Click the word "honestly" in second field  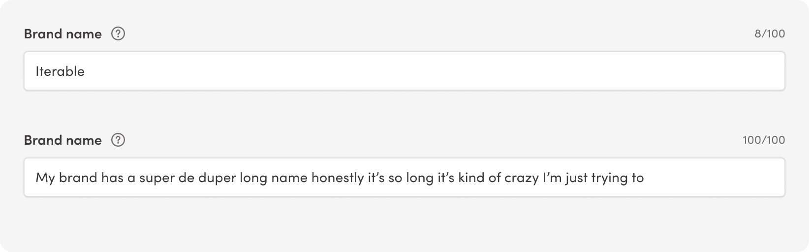tap(337, 178)
